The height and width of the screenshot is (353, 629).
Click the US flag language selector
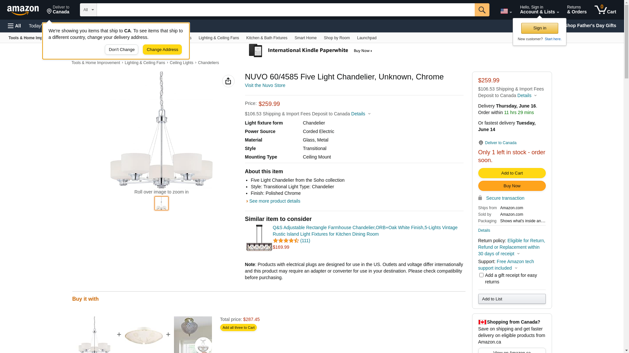coord(505,11)
